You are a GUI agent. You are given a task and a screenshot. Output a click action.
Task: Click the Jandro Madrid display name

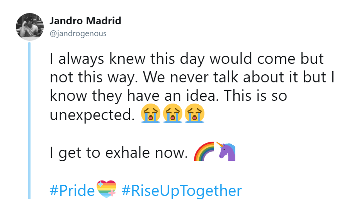[x=85, y=21]
